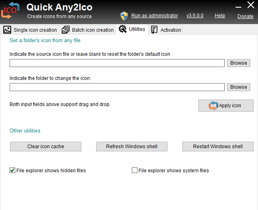
Task: Click the 'Indicate the folder to change the icon:' label
Action: point(50,78)
